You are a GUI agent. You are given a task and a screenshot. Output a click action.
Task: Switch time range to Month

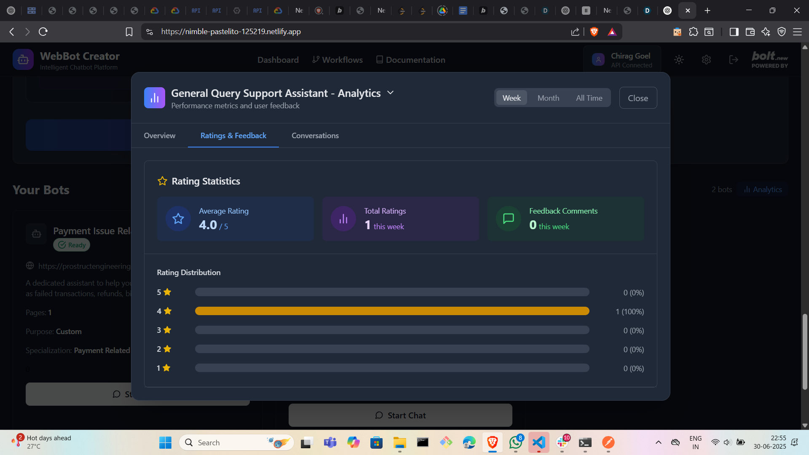[548, 98]
